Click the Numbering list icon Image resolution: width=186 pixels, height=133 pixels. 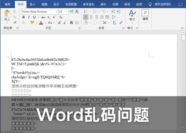click(95, 12)
